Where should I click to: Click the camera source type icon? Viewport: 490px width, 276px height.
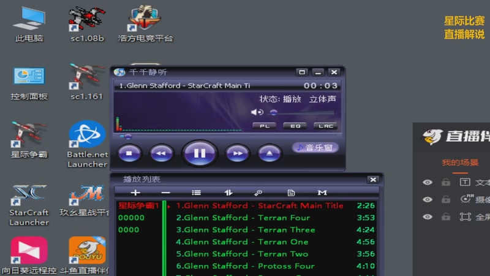467,199
